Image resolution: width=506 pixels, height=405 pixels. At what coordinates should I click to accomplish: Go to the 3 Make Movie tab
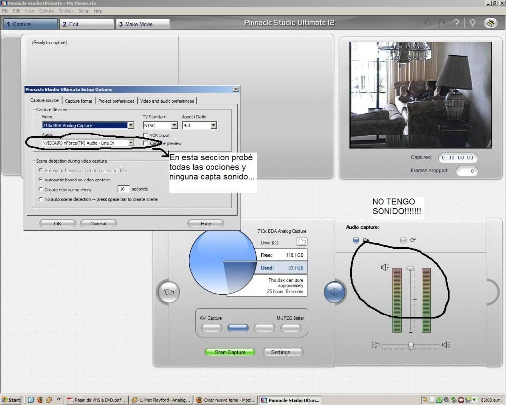[143, 24]
